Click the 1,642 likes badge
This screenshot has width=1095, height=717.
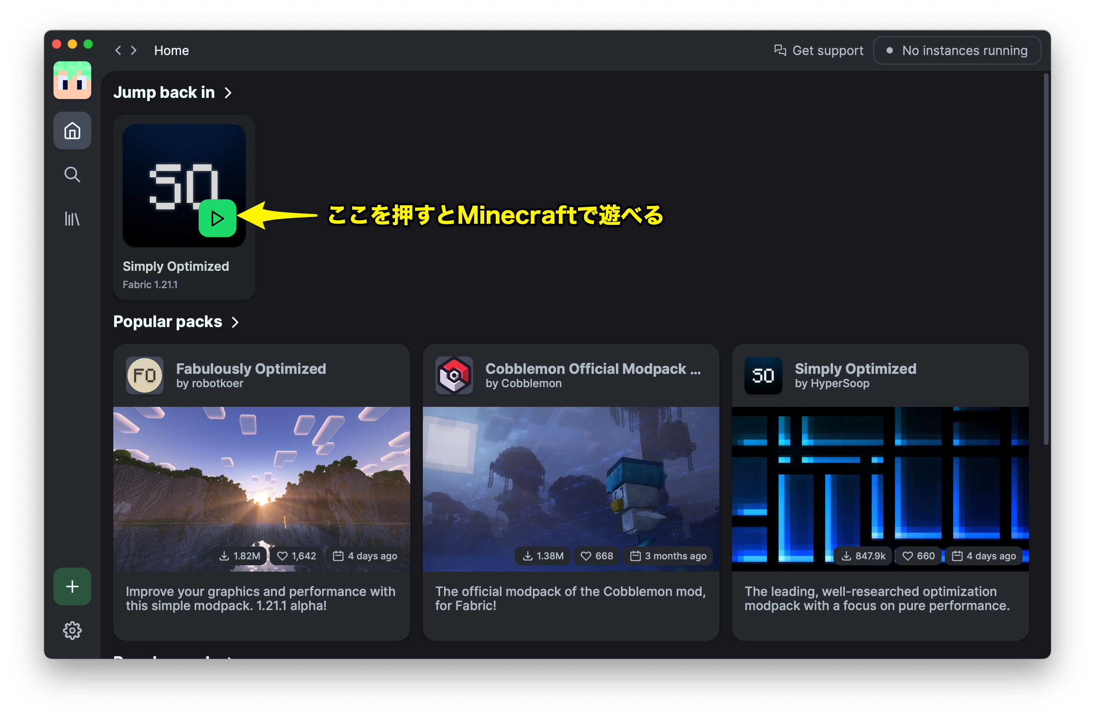[x=297, y=556]
